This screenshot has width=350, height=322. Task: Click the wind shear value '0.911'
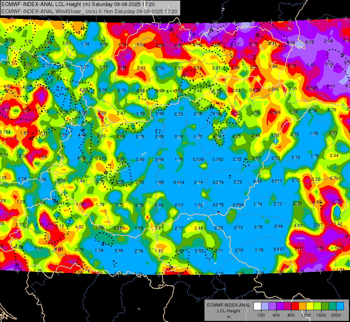pos(277,181)
